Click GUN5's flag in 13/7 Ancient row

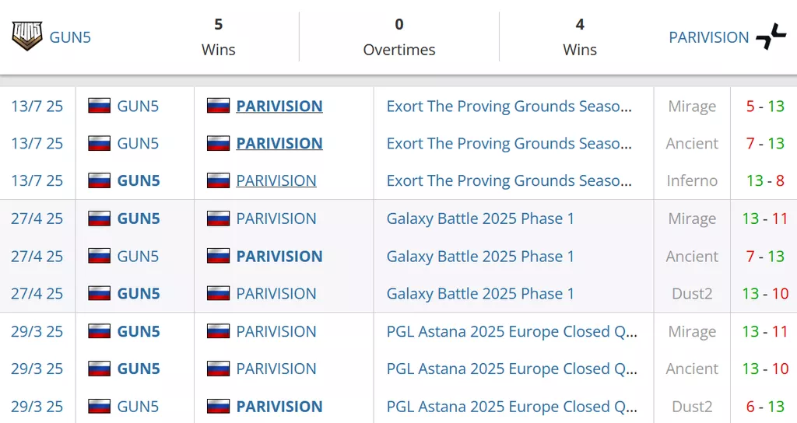click(x=99, y=144)
